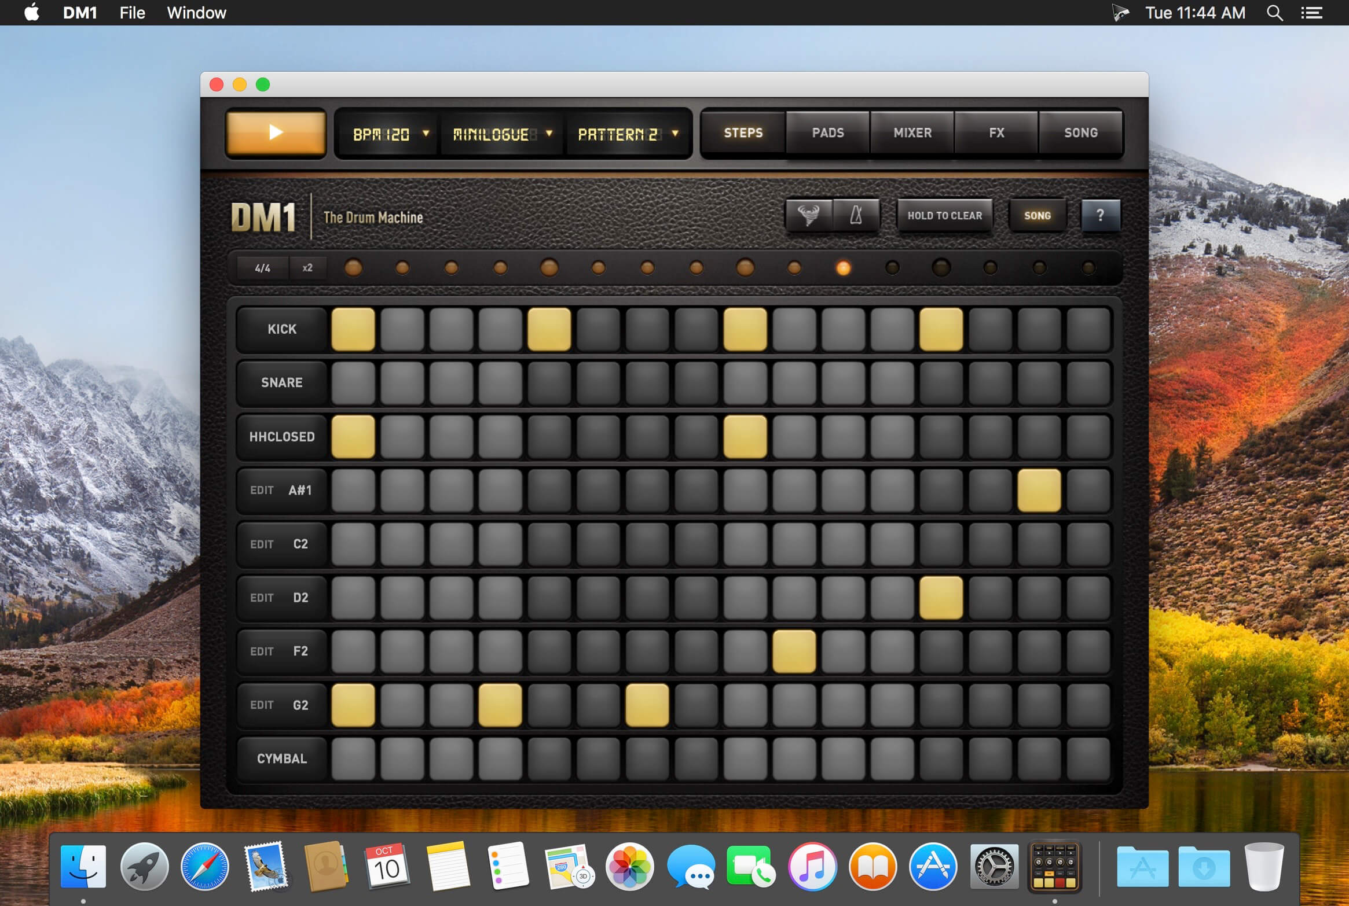
Task: Open Contacts from the Dock
Action: pyautogui.click(x=327, y=867)
